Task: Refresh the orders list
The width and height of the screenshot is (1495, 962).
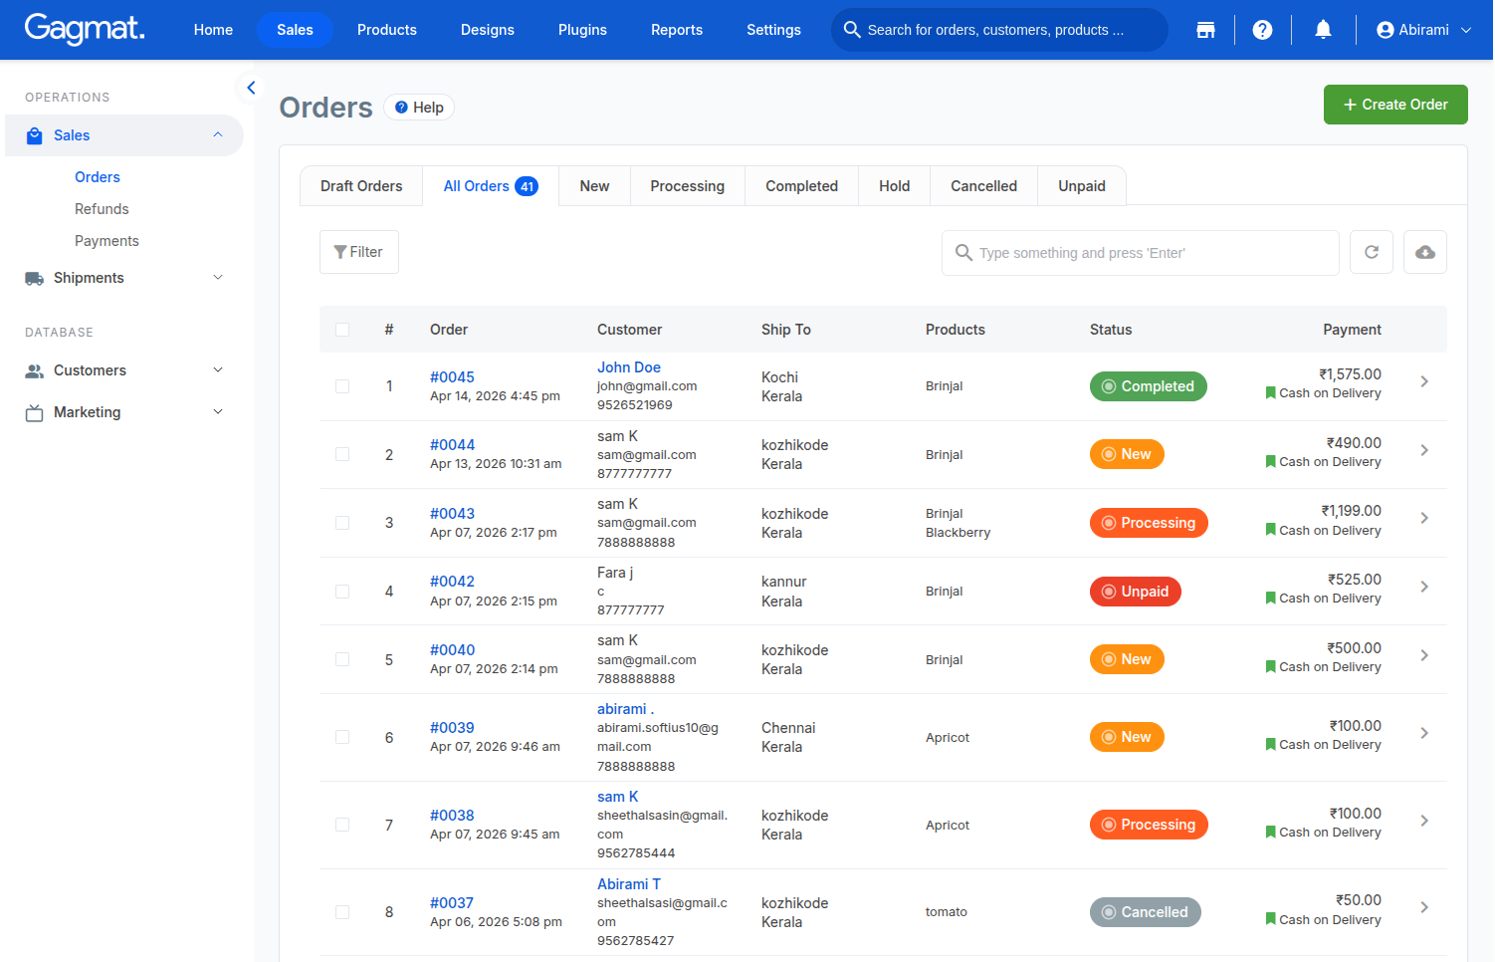Action: pyautogui.click(x=1371, y=252)
